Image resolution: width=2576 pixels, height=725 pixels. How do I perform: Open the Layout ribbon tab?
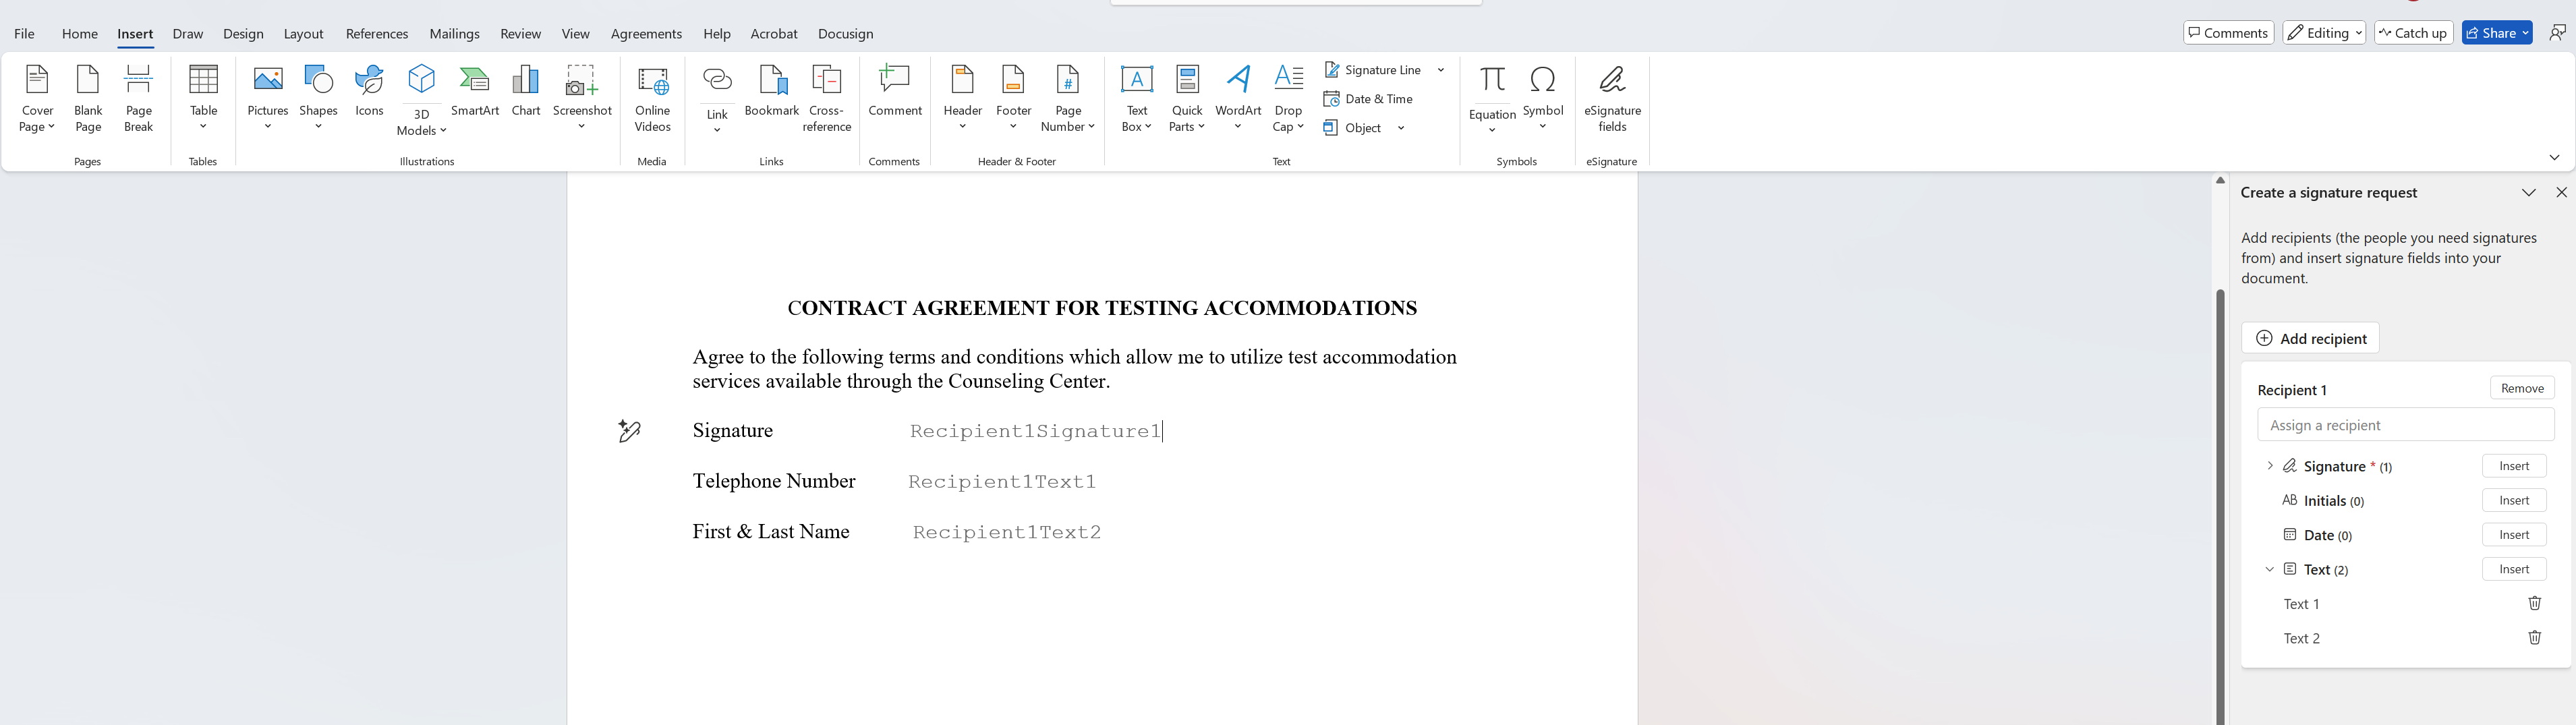click(303, 34)
